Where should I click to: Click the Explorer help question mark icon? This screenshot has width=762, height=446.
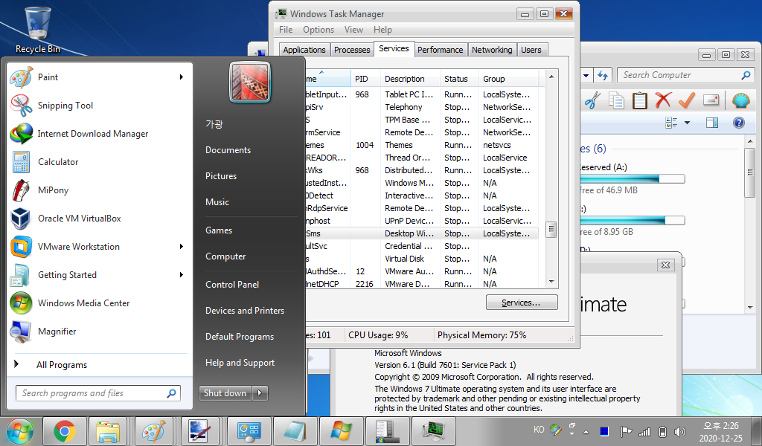coord(739,123)
